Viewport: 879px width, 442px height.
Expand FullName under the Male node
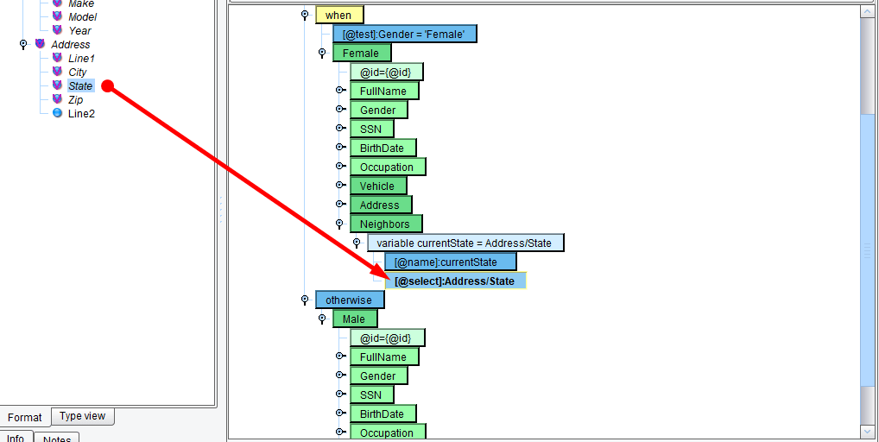pos(339,357)
